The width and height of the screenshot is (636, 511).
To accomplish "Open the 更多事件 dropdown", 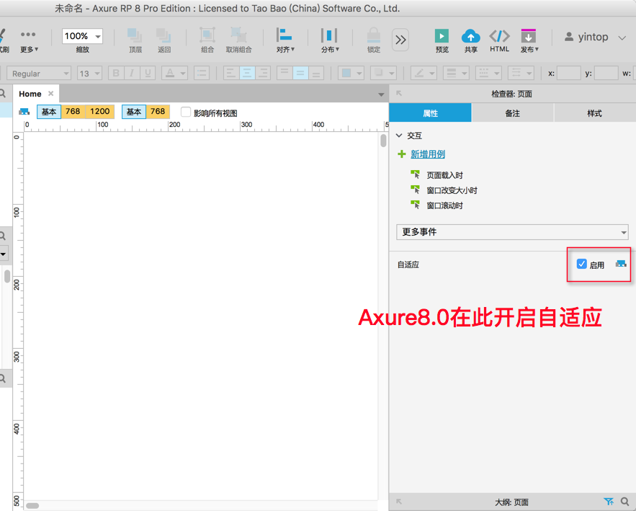I will [x=512, y=232].
